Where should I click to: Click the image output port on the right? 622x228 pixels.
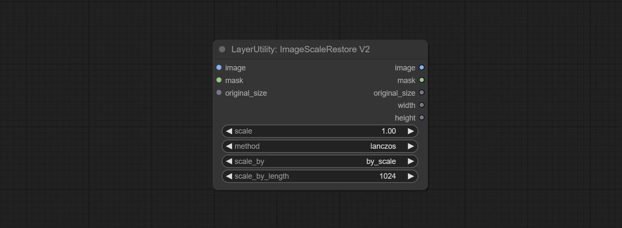422,67
